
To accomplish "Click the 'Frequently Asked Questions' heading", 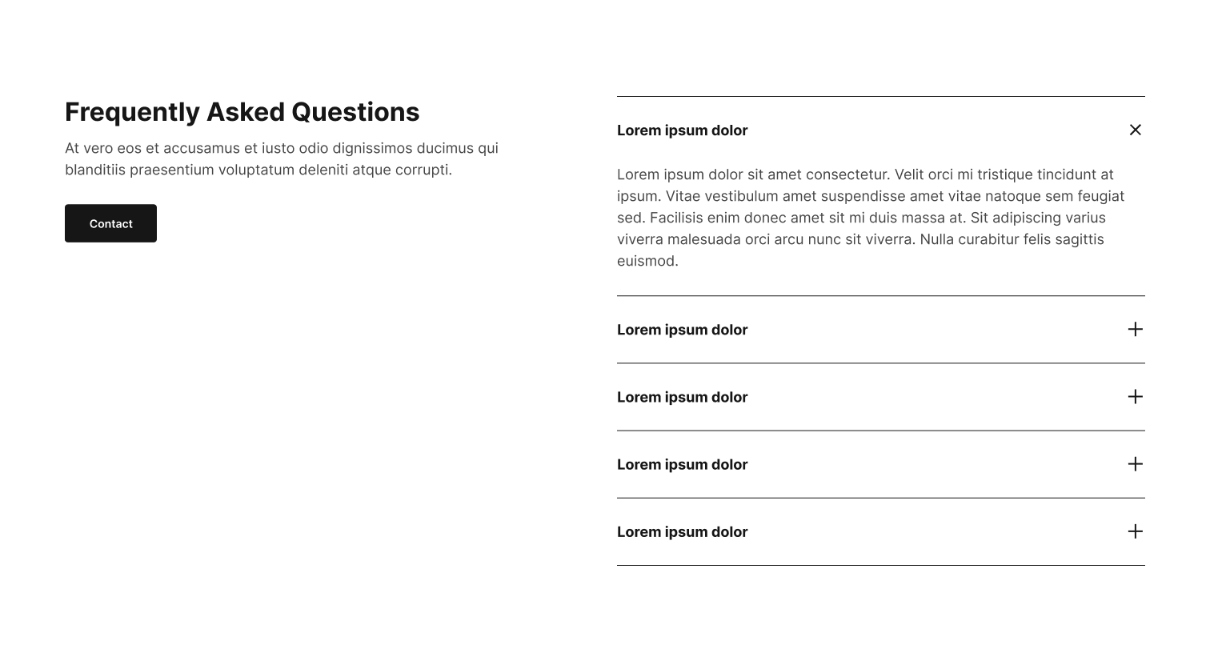I will click(x=242, y=112).
